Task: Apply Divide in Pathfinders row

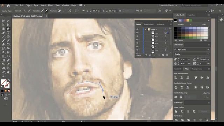Action: 176,120
